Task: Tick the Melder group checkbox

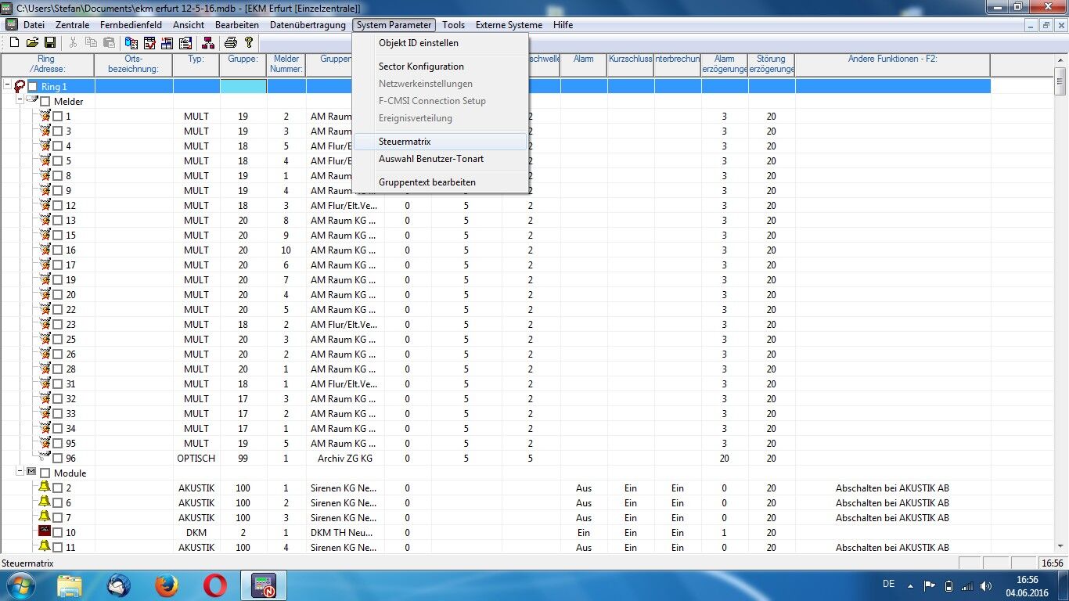Action: pos(45,102)
